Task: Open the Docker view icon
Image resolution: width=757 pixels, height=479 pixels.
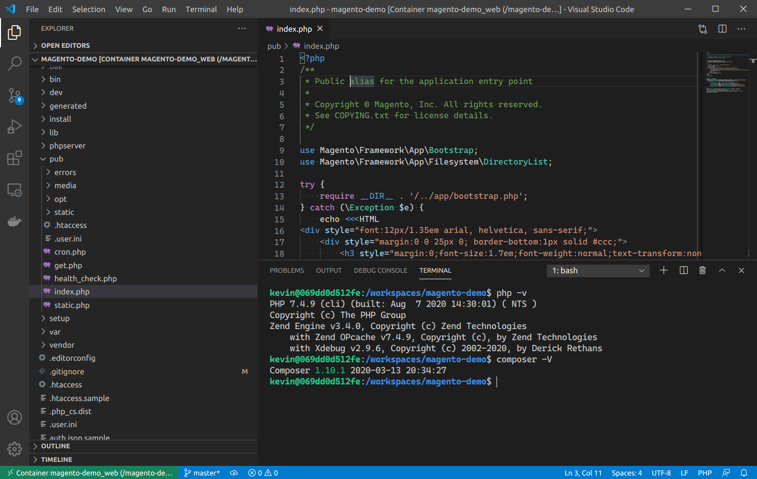Action: 15,221
